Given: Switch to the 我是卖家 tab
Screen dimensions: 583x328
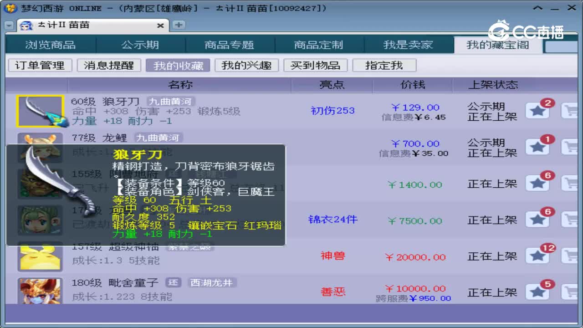Looking at the screenshot, I should 408,45.
